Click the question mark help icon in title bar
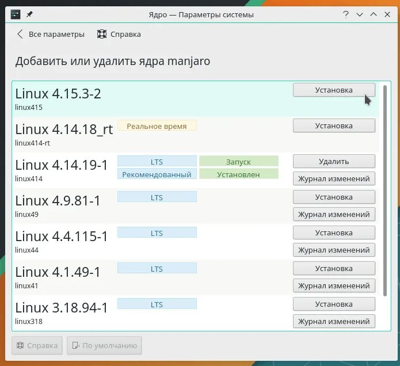Image resolution: width=400 pixels, height=366 pixels. pos(346,14)
